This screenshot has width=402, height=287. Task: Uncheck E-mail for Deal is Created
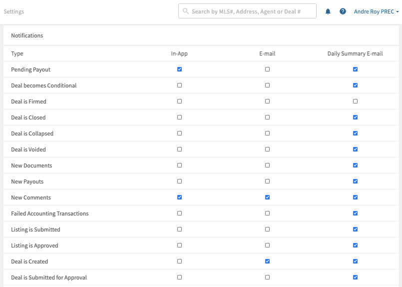coord(267,261)
